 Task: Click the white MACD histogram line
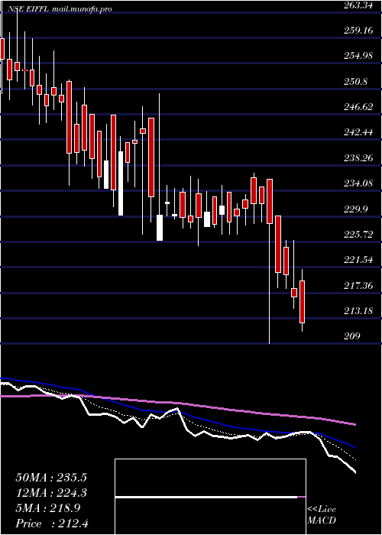[206, 497]
